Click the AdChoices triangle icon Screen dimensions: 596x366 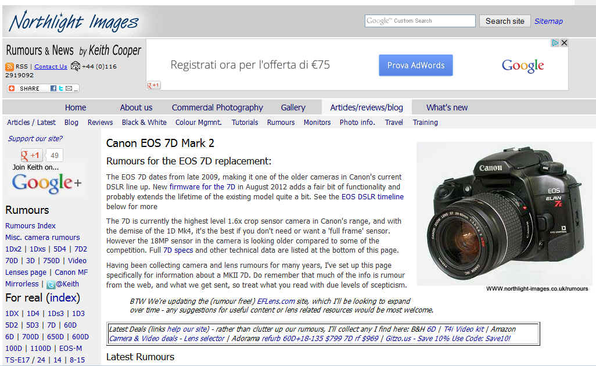555,43
